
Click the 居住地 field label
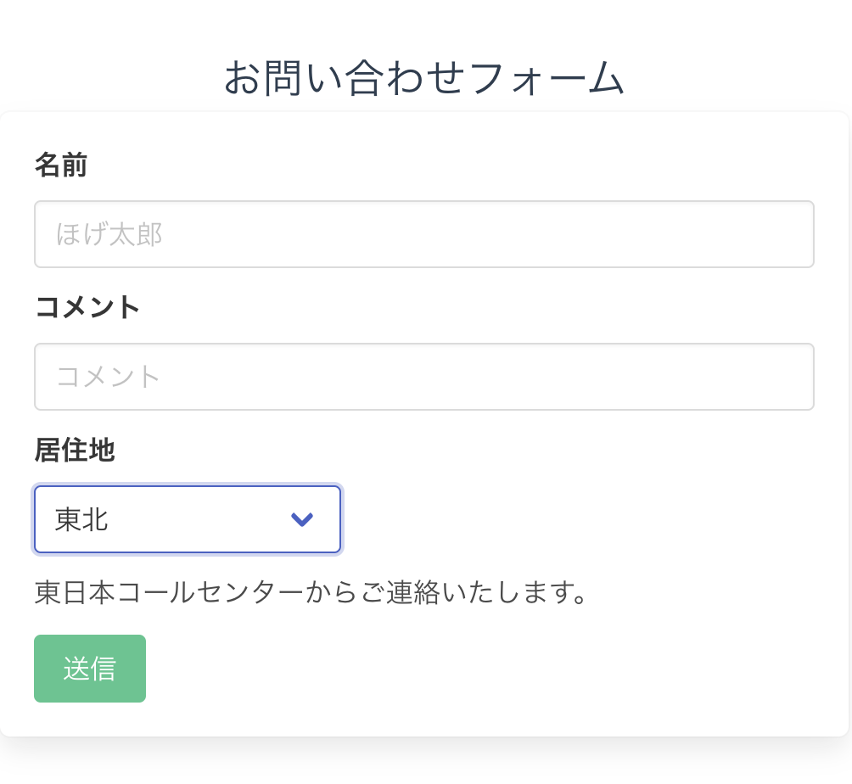[x=75, y=450]
